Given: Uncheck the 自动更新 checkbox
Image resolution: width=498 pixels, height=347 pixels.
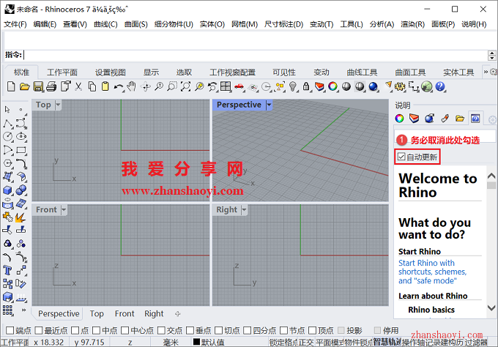Looking at the screenshot, I should [x=401, y=157].
